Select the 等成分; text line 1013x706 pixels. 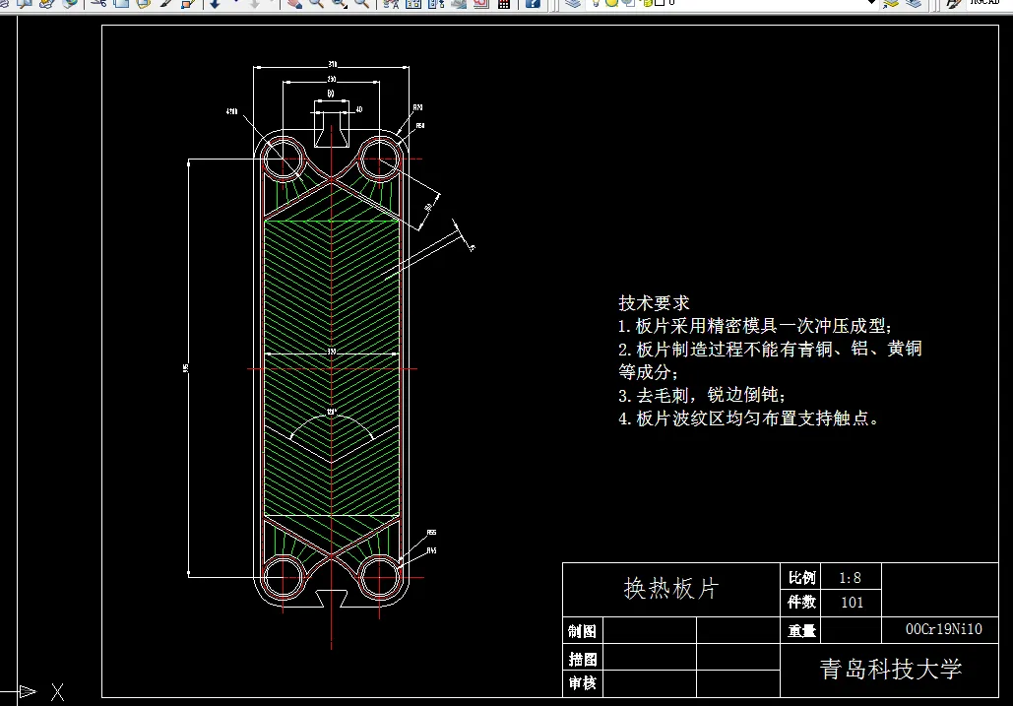(648, 372)
